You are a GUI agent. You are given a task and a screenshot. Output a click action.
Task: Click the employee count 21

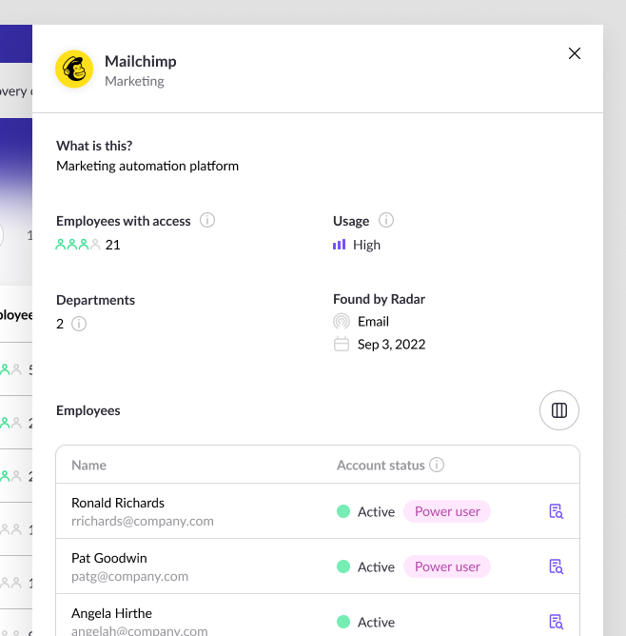pos(112,245)
